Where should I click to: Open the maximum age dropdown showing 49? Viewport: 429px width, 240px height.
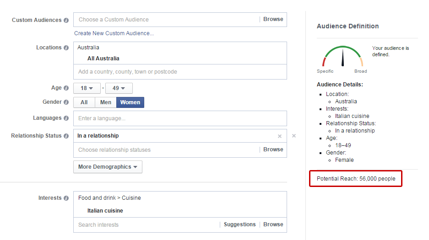(119, 88)
